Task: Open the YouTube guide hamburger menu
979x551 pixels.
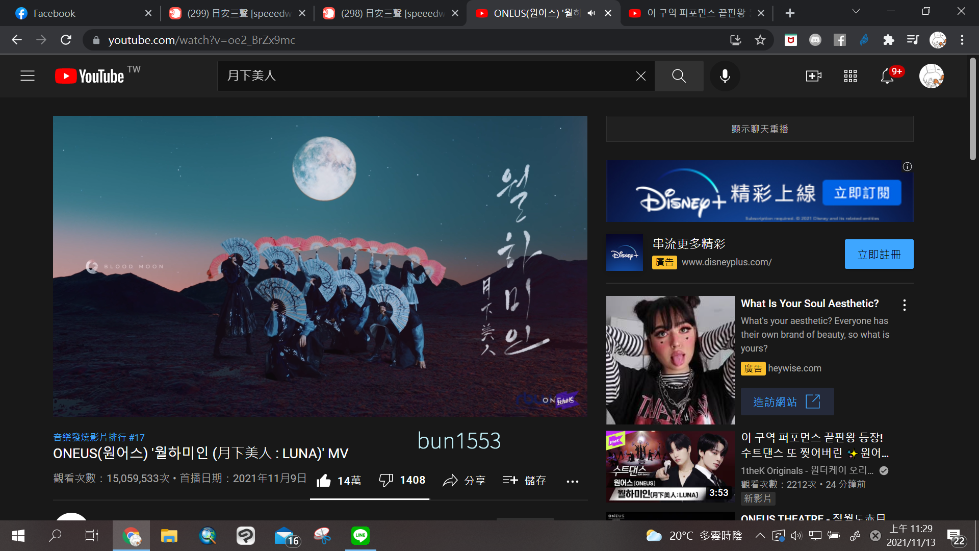Action: coord(28,76)
